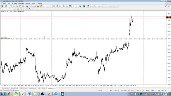Tile chart windows icon
The height and width of the screenshot is (96, 171).
[70, 6]
